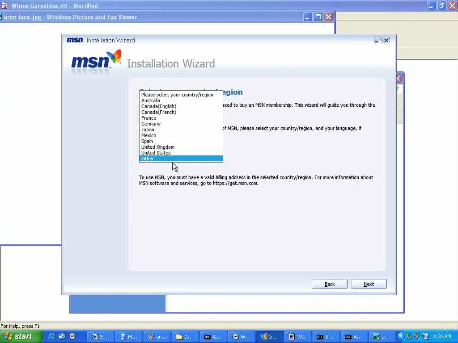Click the 'In...' MSN wizard taskbar button
Screen dimensions: 458x343
(270, 337)
